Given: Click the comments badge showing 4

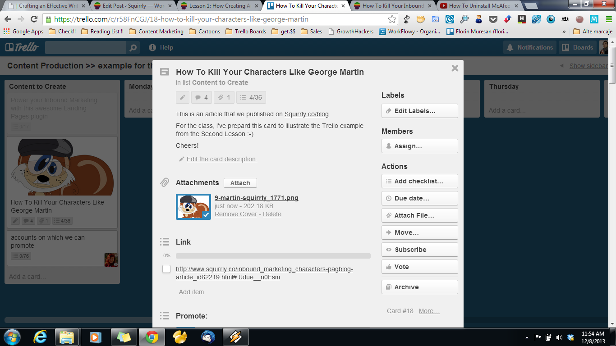Looking at the screenshot, I should (x=201, y=97).
